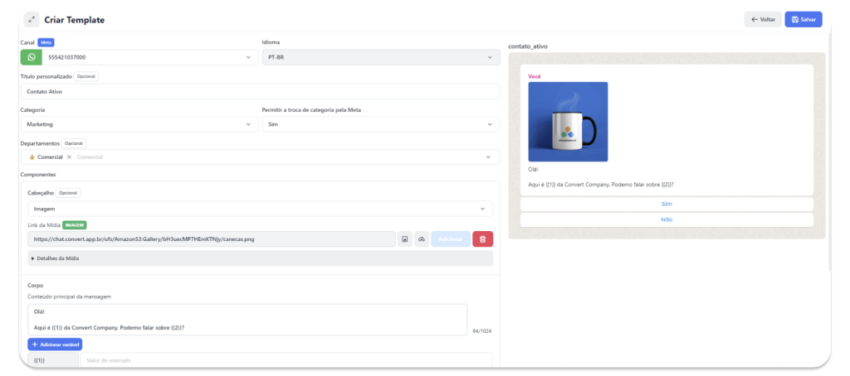Click the Link da Mídia URL field
Viewport: 850px width, 376px height.
tap(212, 239)
